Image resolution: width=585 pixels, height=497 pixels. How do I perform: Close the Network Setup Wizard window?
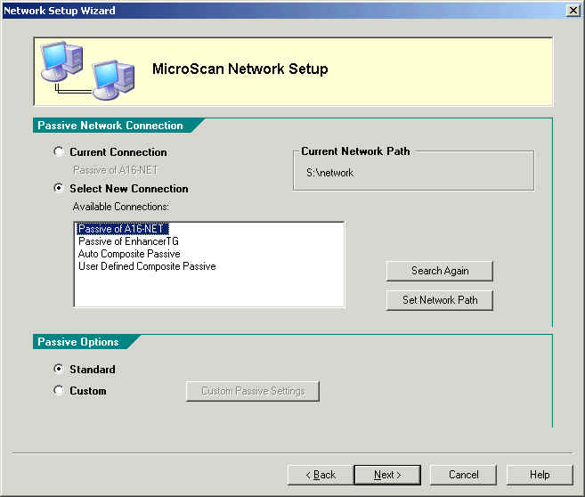click(x=573, y=11)
